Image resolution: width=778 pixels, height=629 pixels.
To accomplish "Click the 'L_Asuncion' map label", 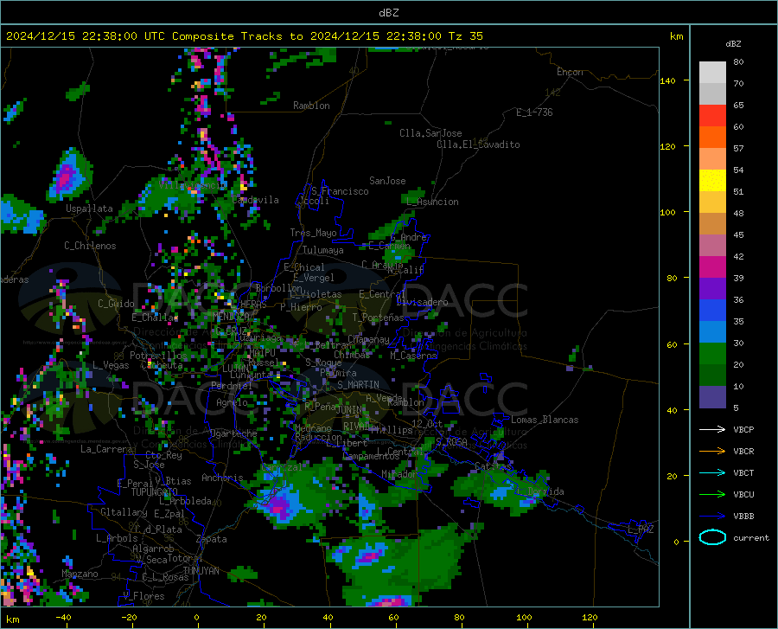I will (x=432, y=202).
